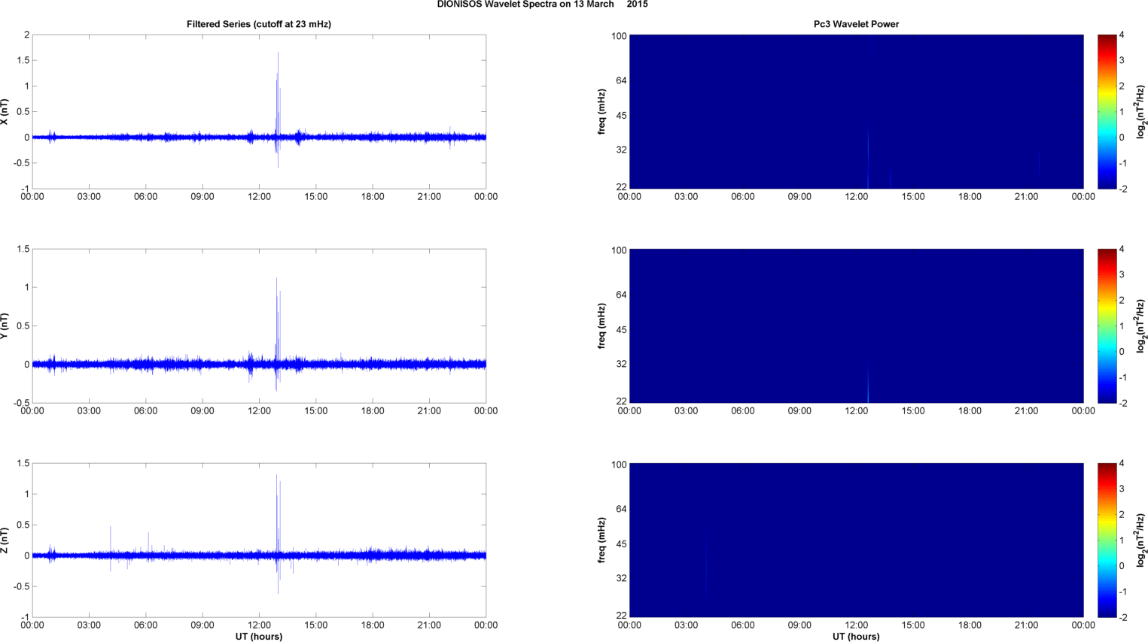Click the 'Y (nT)' y-axis label
The height and width of the screenshot is (642, 1148).
5,326
